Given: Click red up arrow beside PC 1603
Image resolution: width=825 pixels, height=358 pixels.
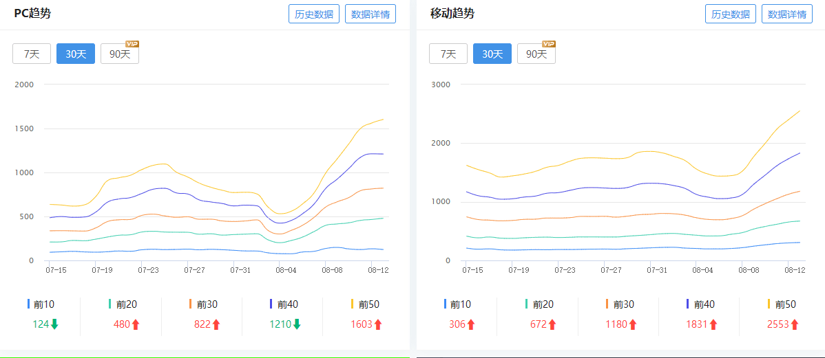Looking at the screenshot, I should click(378, 324).
